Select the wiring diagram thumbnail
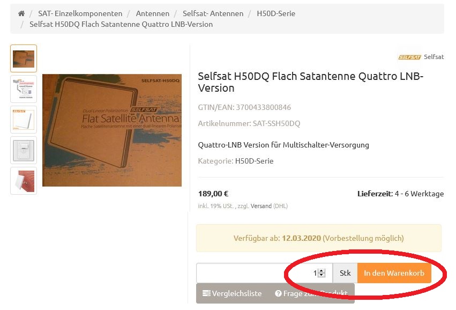The height and width of the screenshot is (310, 456). click(24, 89)
